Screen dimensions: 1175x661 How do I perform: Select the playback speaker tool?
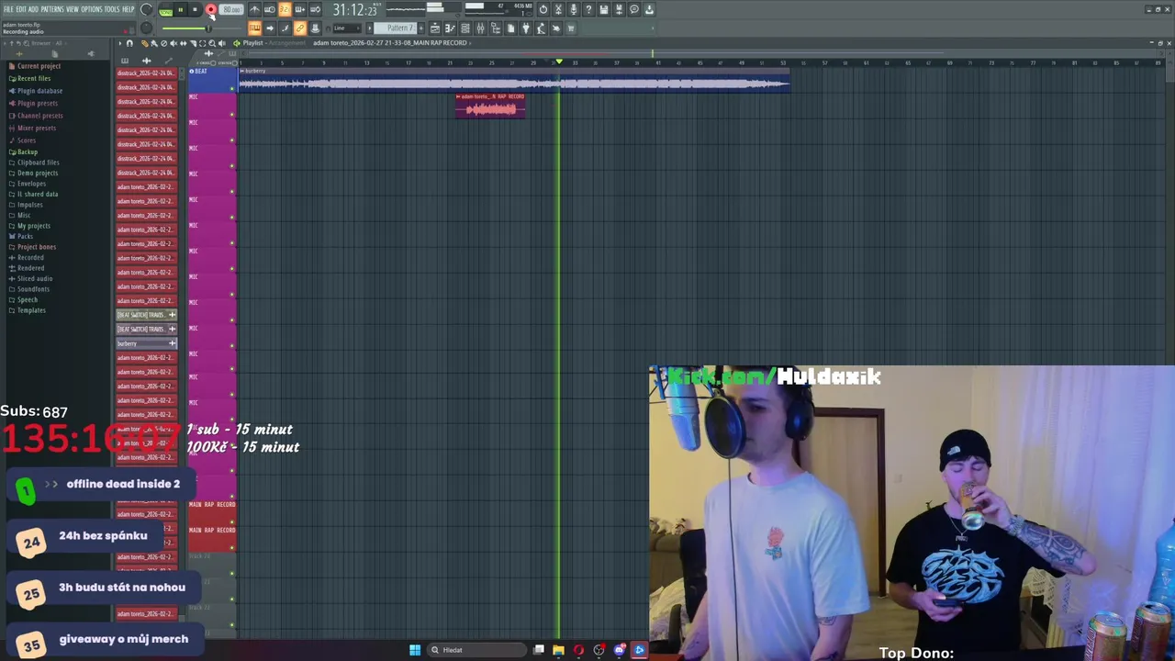(221, 43)
